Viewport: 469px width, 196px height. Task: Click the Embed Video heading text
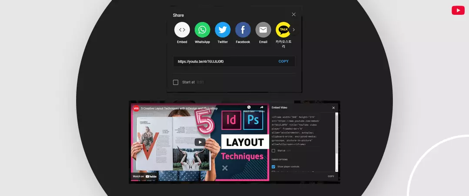[279, 108]
